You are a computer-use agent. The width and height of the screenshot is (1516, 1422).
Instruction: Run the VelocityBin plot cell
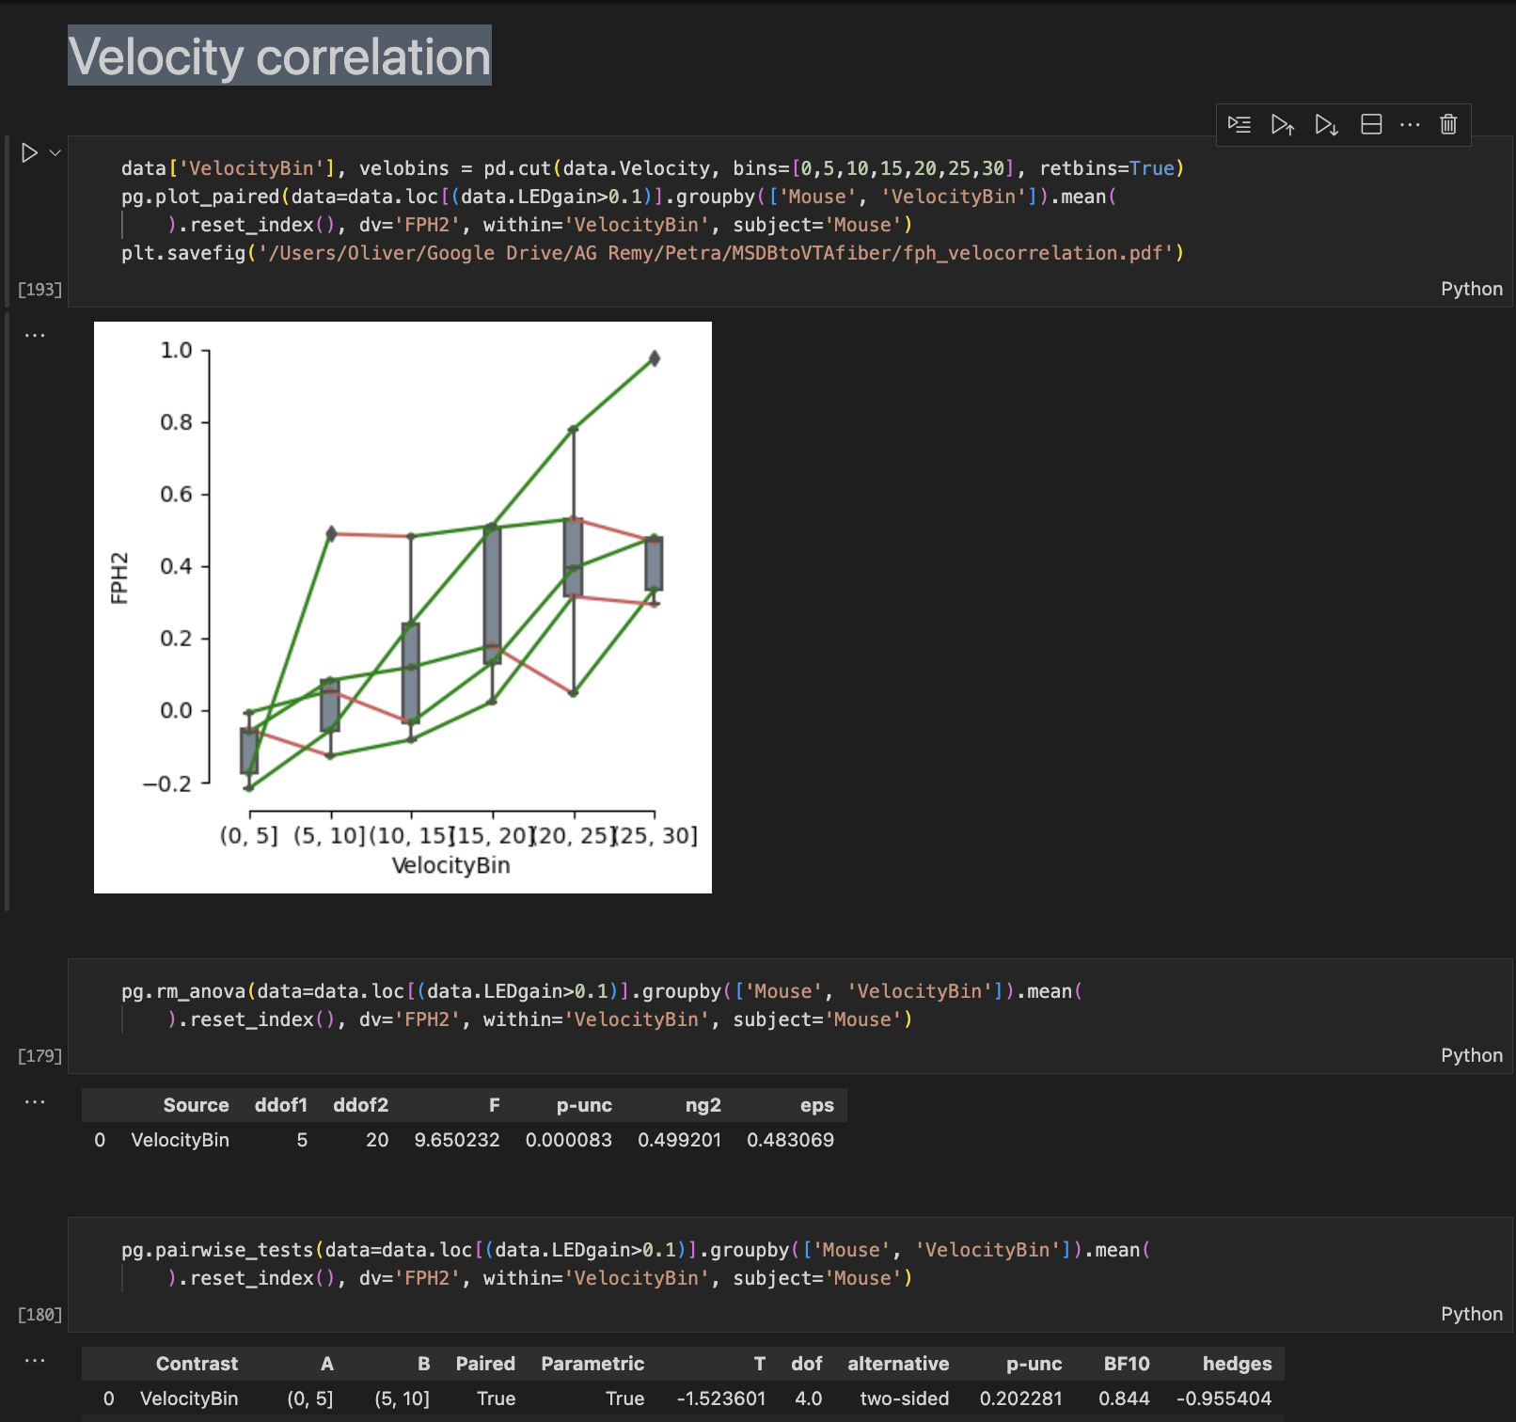[29, 152]
